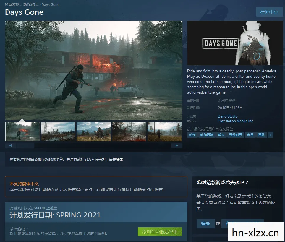Click the 您对这款游戏感兴趣吗？ heading
This screenshot has height=242, width=285.
pyautogui.click(x=223, y=182)
